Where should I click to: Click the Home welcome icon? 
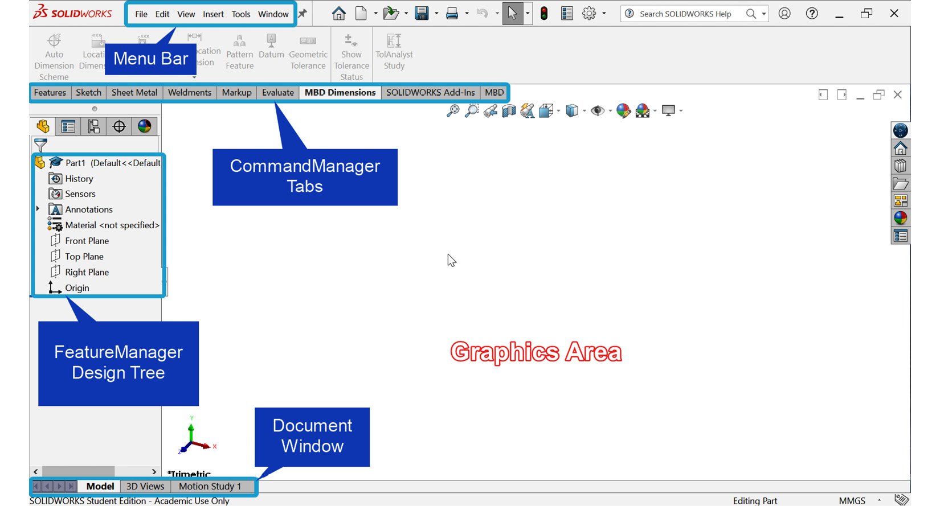pos(339,13)
